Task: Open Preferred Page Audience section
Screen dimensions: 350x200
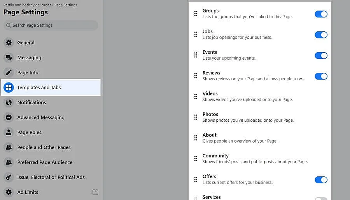Action: click(45, 162)
